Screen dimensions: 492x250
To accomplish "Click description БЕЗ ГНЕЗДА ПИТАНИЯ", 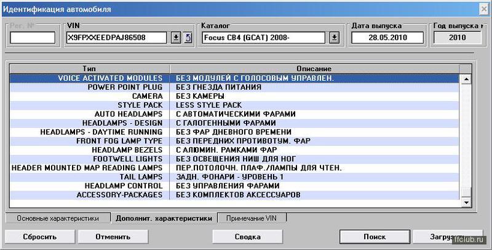I will coord(219,87).
